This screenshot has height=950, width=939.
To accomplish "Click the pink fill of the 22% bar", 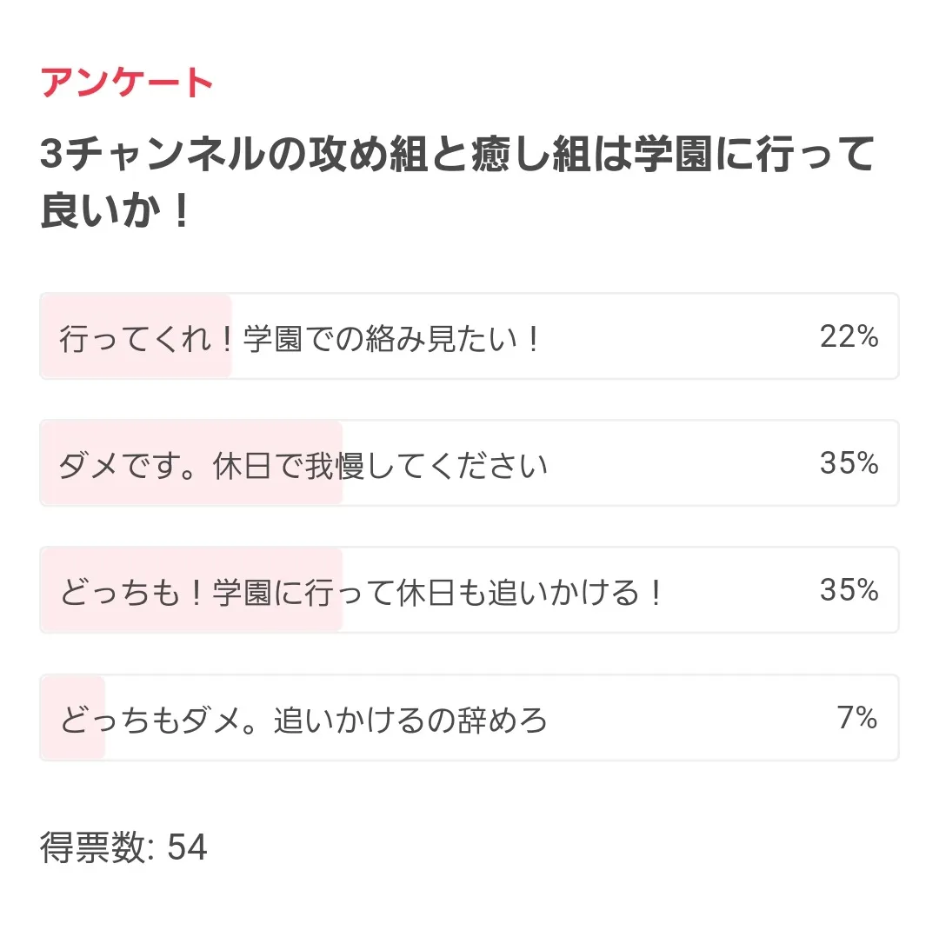I will pos(137,313).
